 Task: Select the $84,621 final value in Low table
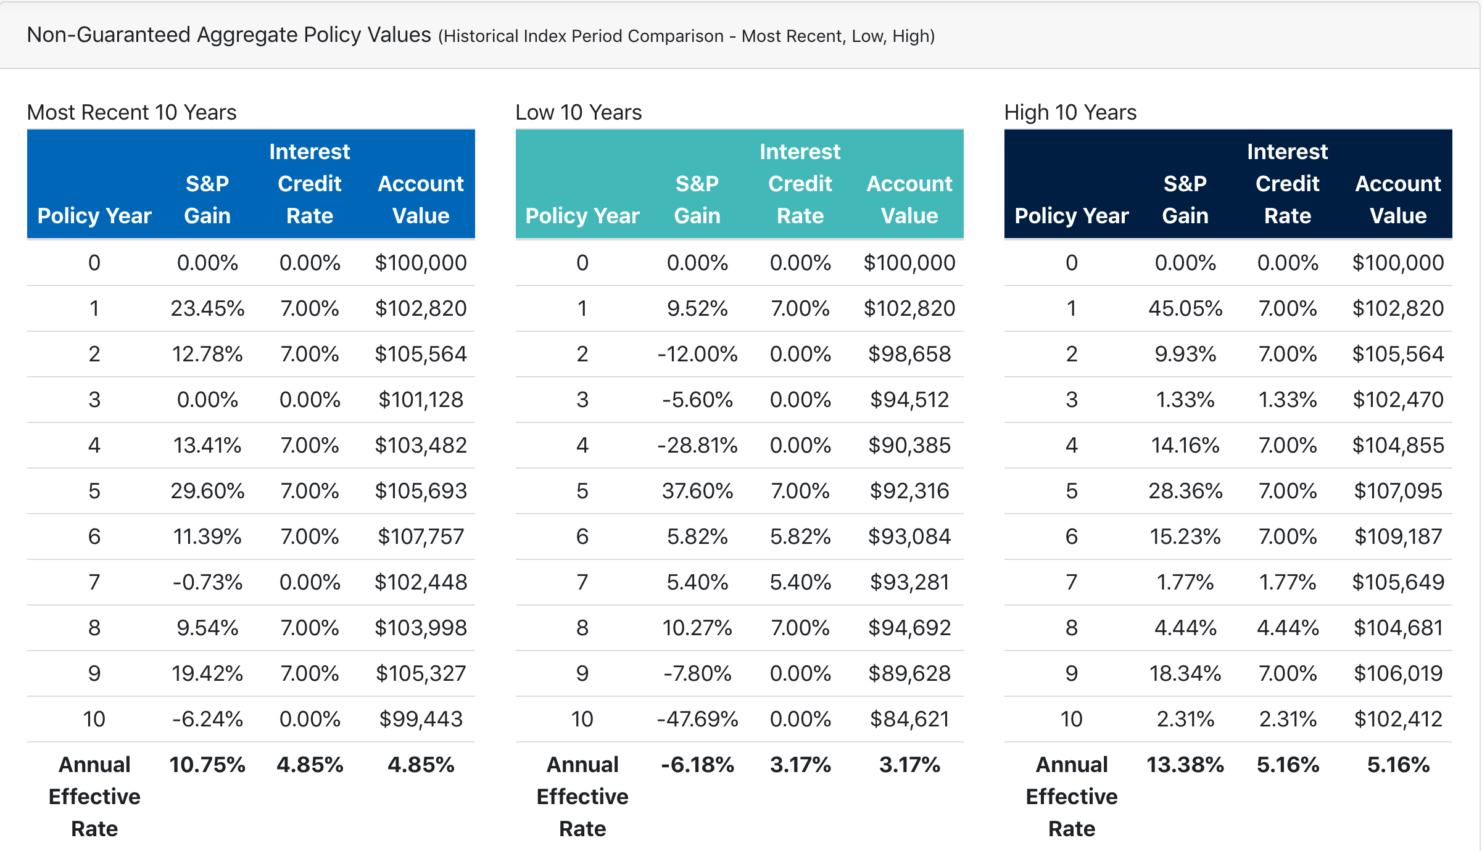[911, 718]
